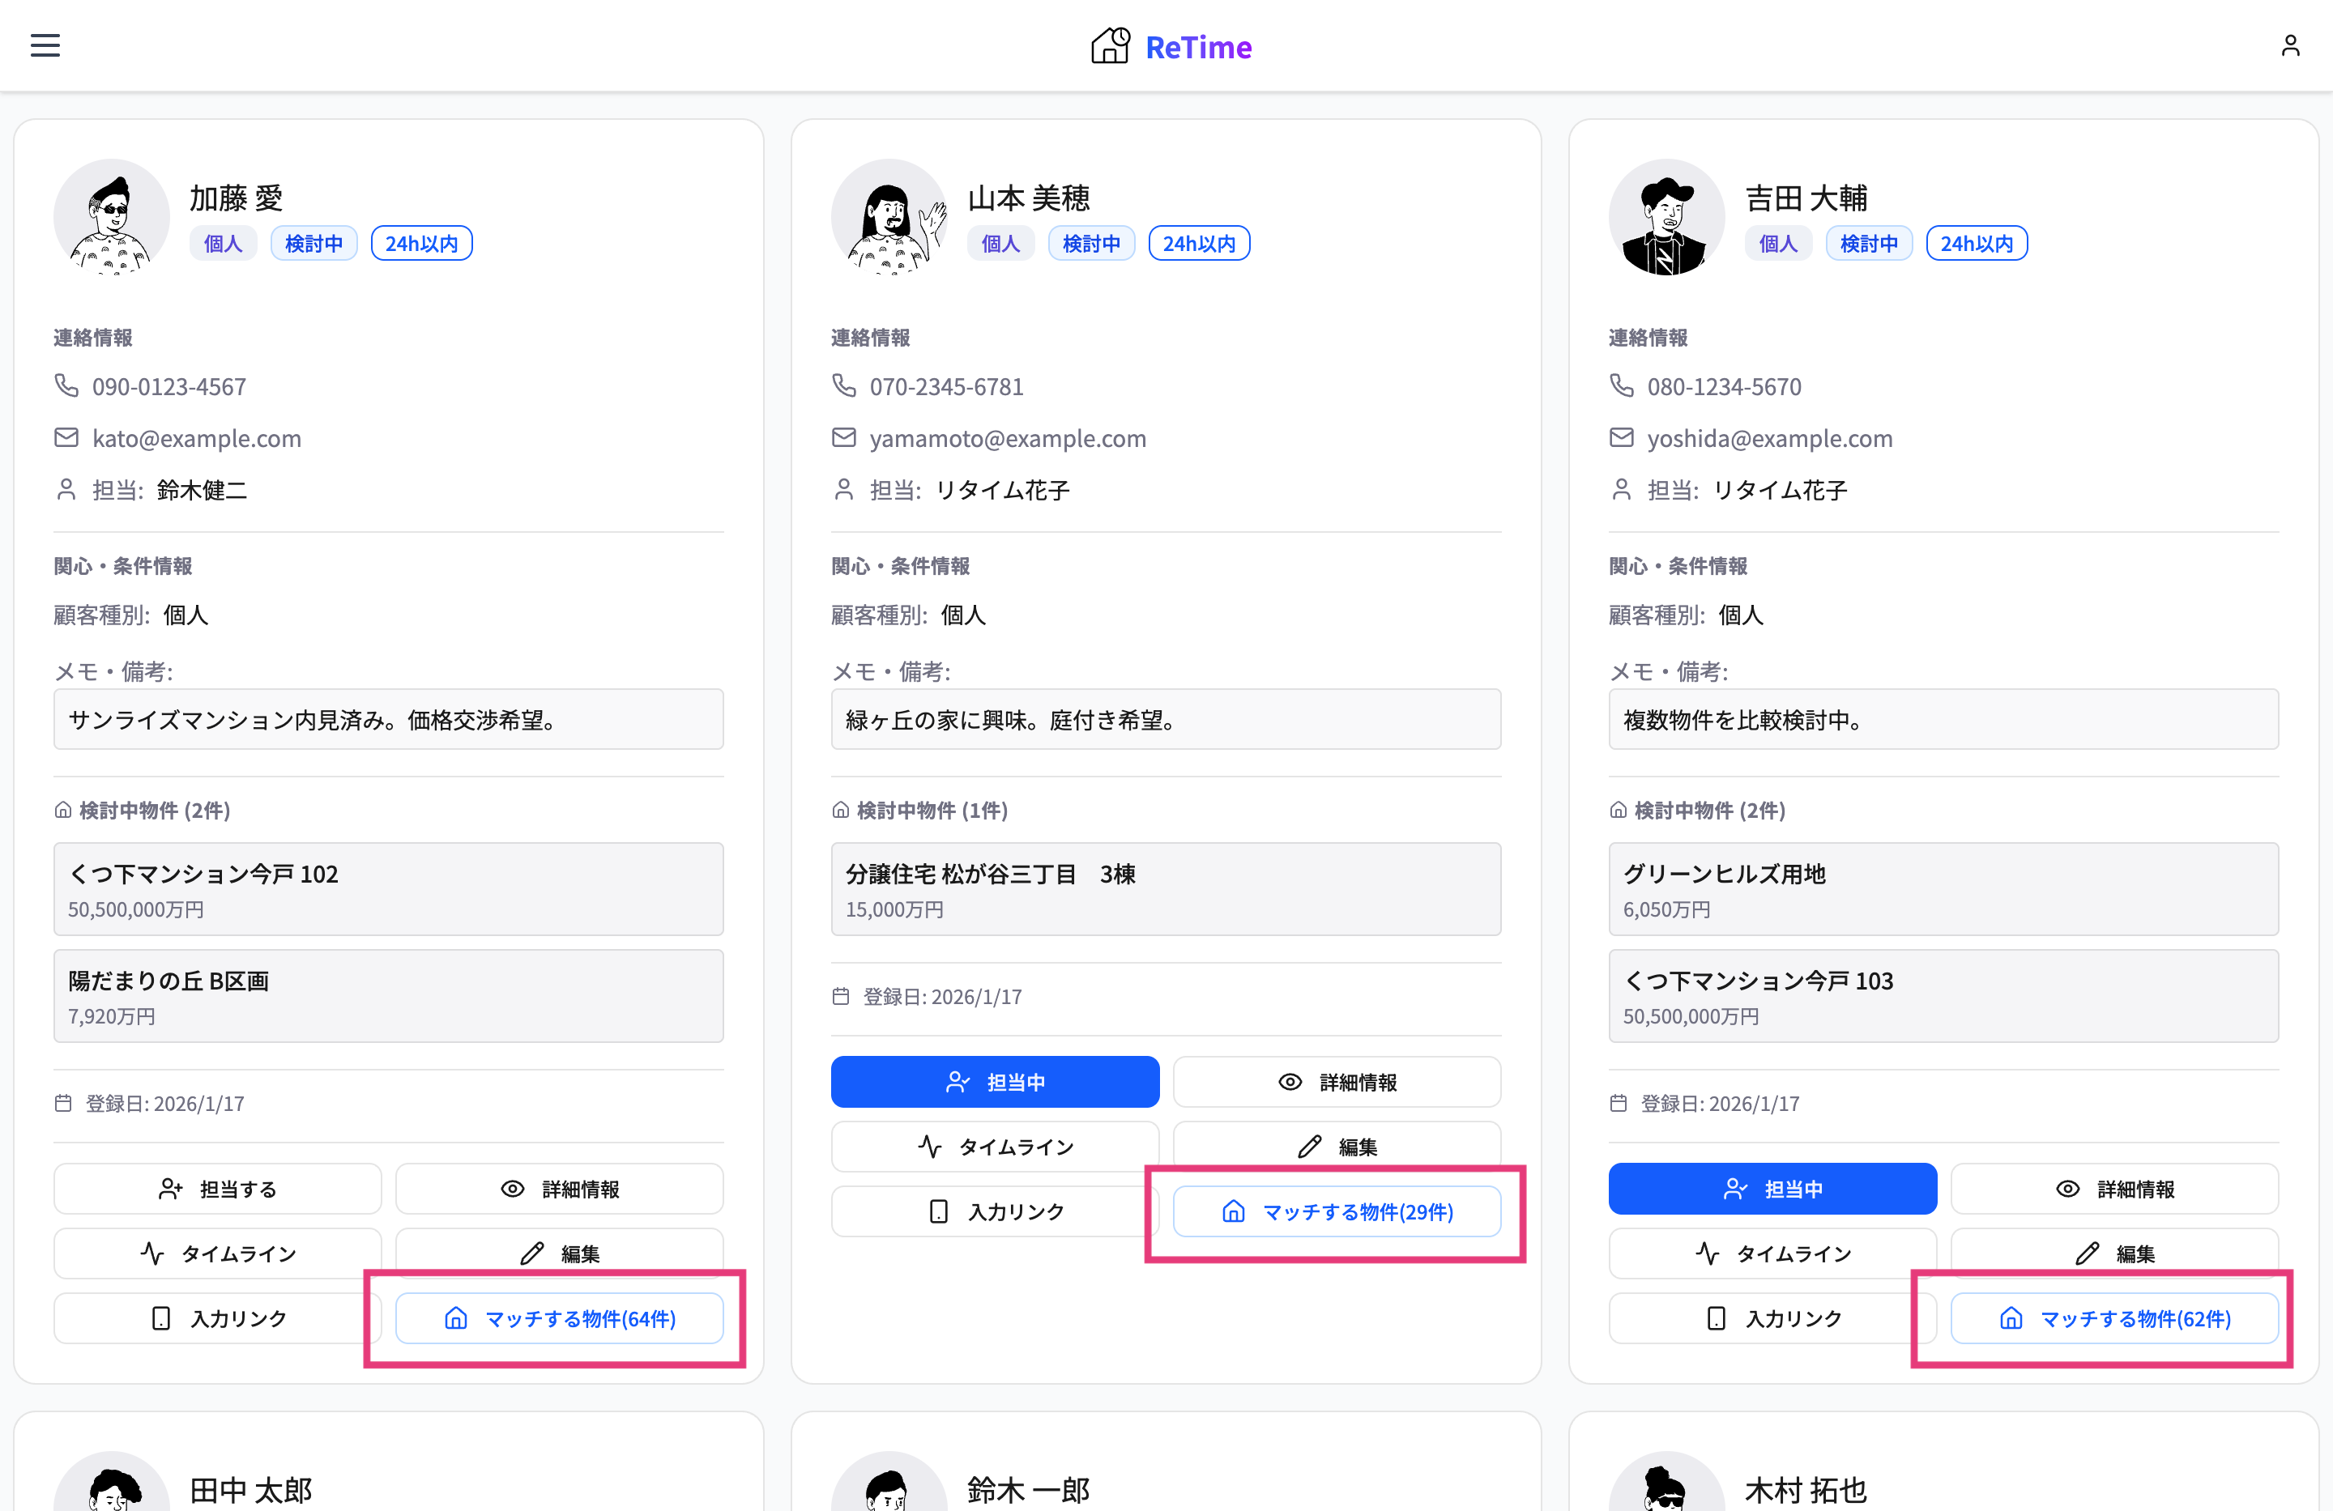The image size is (2333, 1511).
Task: Click calendar icon by 山本 美穂 登録日
Action: pyautogui.click(x=840, y=997)
